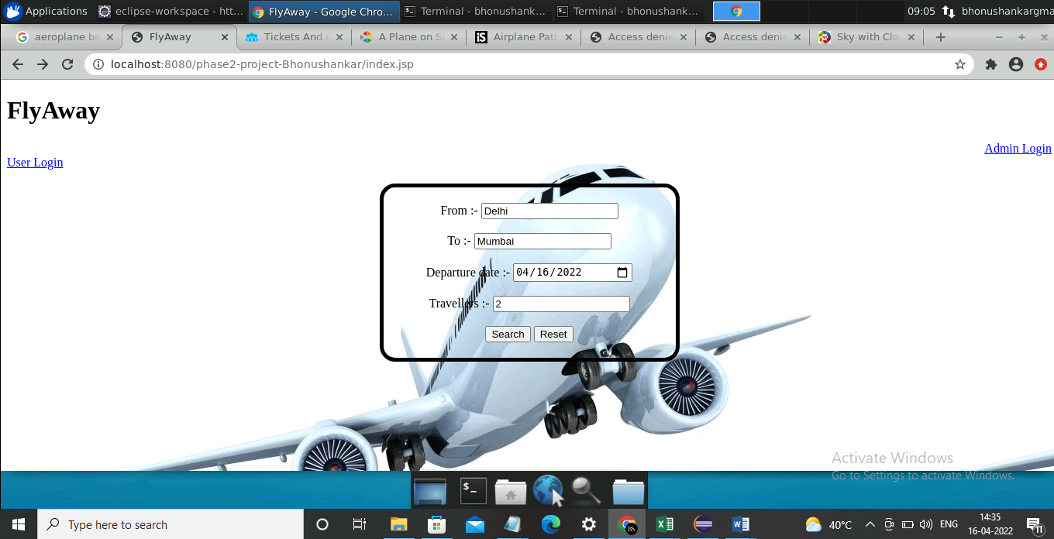Focus the Travellers field
The height and width of the screenshot is (539, 1054).
(x=561, y=304)
